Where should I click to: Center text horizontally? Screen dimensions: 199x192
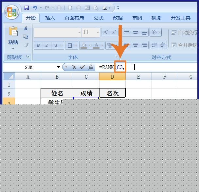(136, 45)
